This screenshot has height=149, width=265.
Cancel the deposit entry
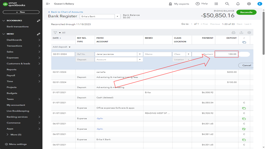click(x=246, y=65)
